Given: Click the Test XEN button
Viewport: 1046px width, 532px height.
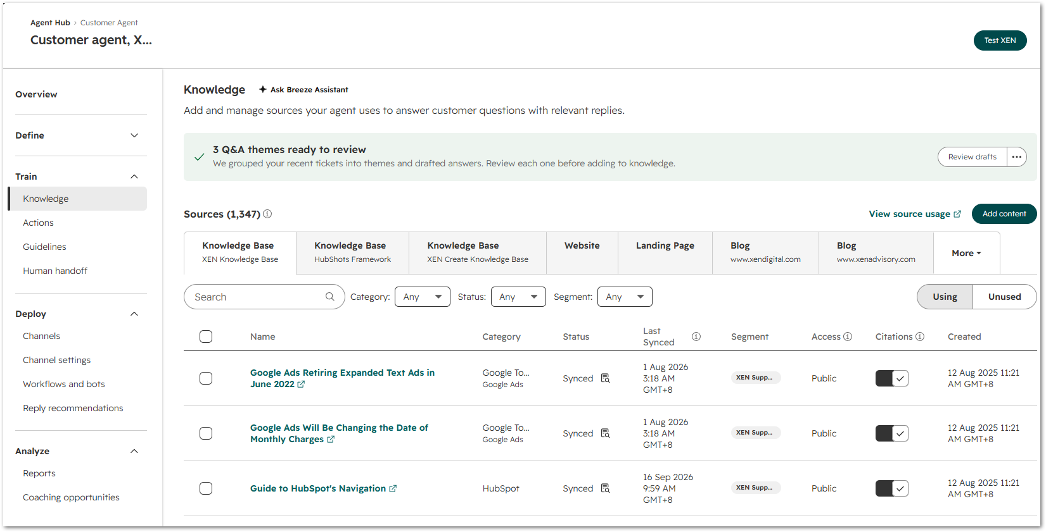Looking at the screenshot, I should 1000,40.
